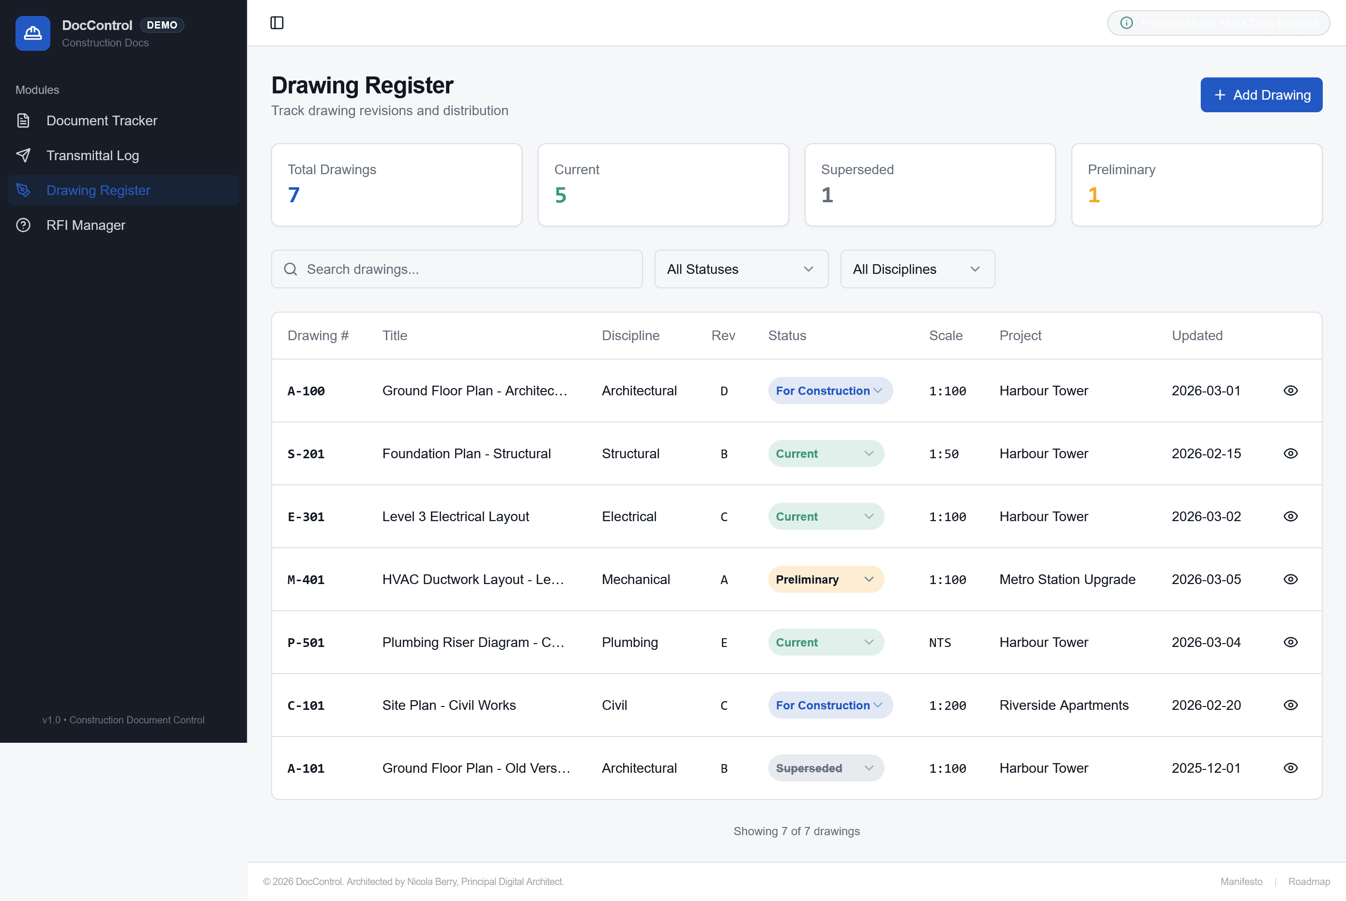This screenshot has width=1346, height=901.
Task: Click the eye icon for M-401 row
Action: 1290,579
